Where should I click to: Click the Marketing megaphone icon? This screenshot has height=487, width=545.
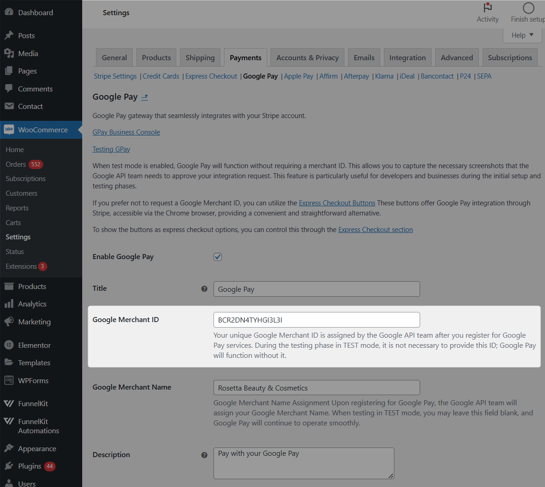click(9, 322)
